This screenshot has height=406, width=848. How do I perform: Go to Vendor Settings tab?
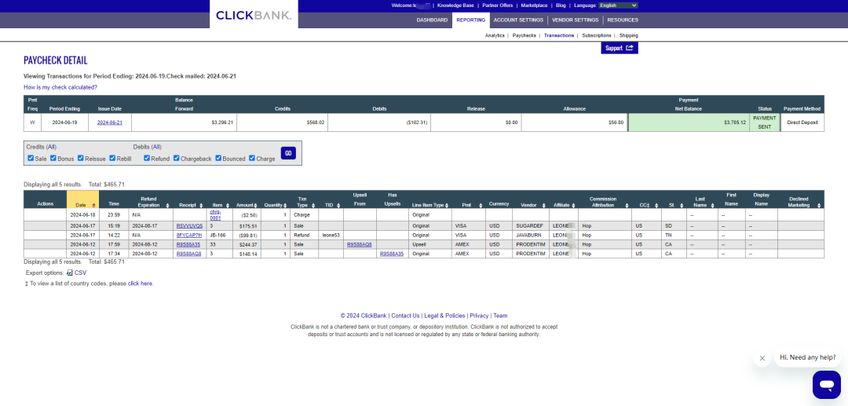pos(576,20)
